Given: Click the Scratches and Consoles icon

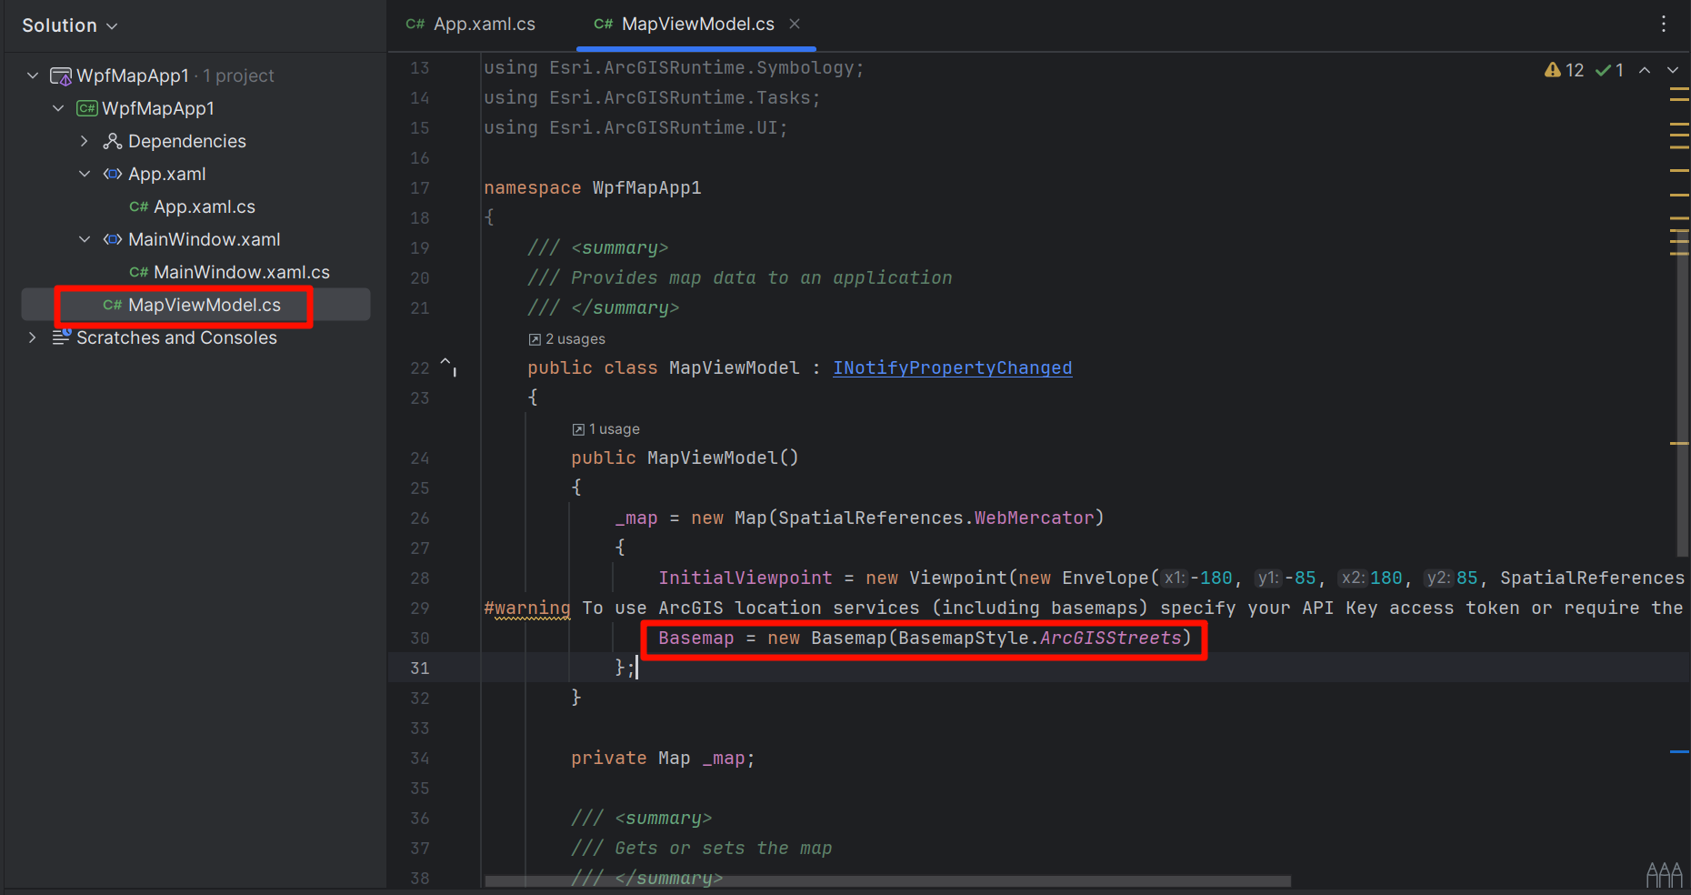Looking at the screenshot, I should coord(62,337).
